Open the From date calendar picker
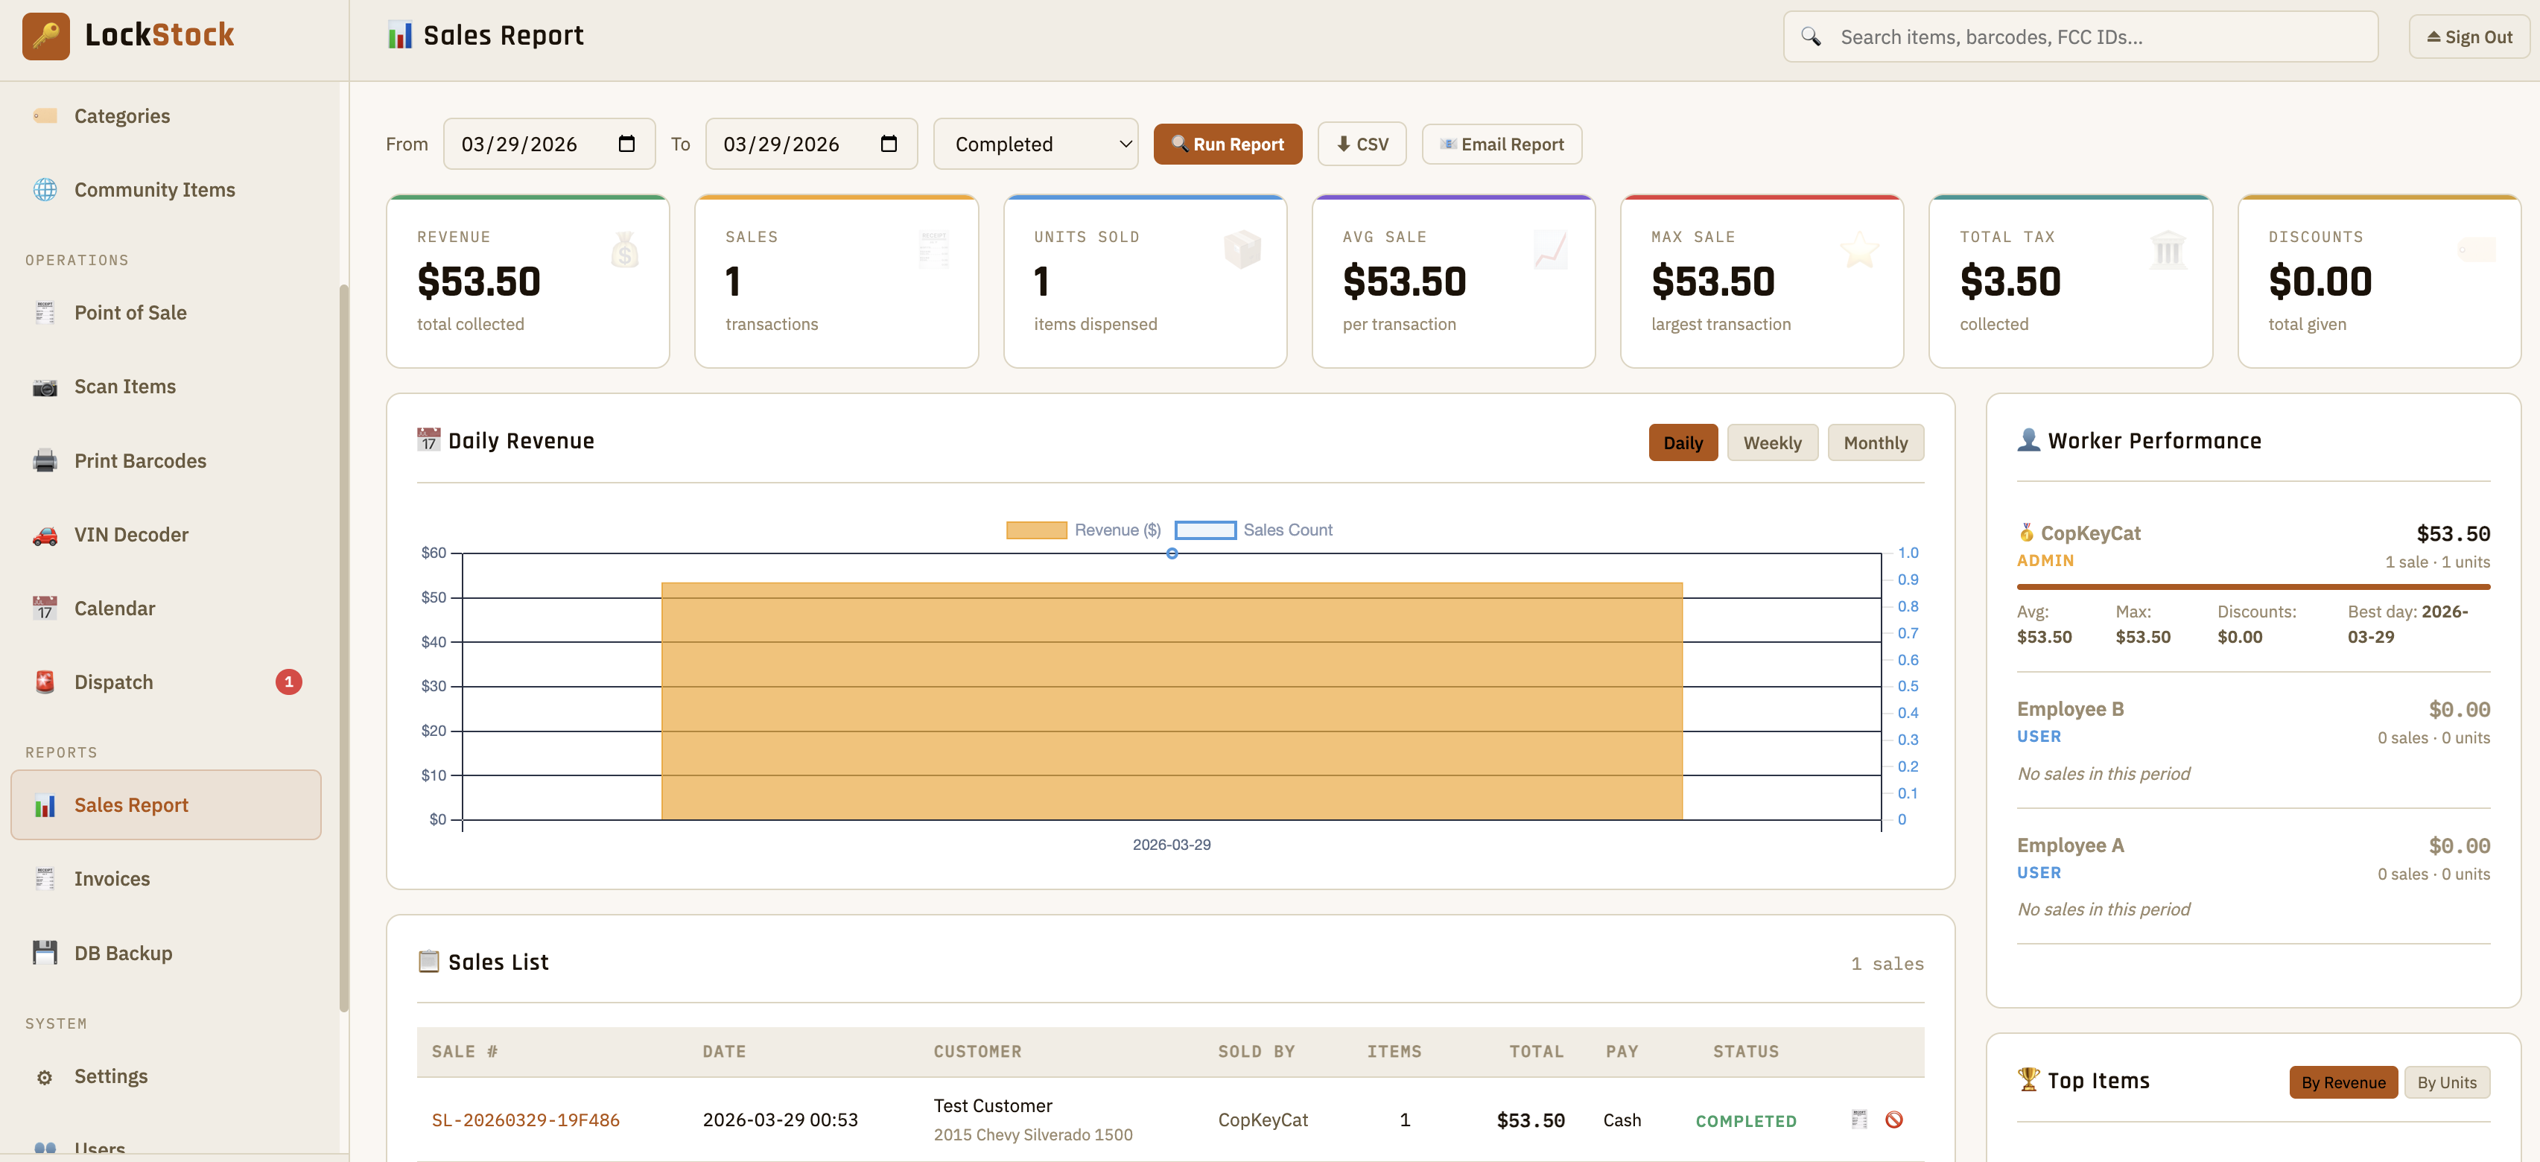Image resolution: width=2540 pixels, height=1162 pixels. [628, 143]
